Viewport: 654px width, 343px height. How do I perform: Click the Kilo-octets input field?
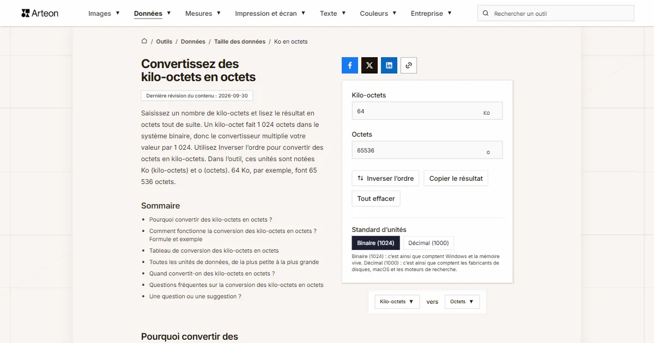pos(427,111)
